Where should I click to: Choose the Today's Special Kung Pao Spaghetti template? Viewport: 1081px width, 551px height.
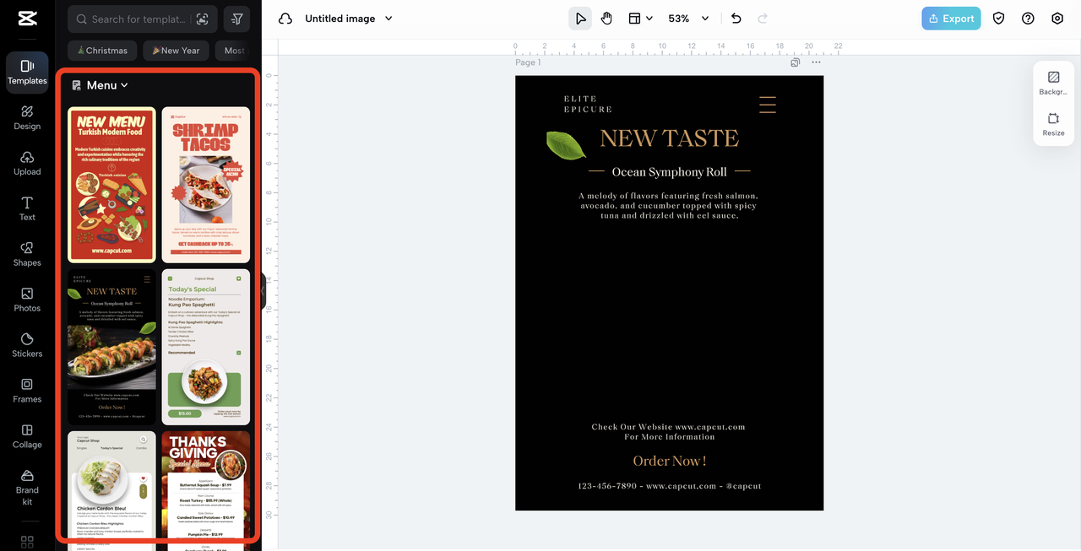(x=206, y=347)
